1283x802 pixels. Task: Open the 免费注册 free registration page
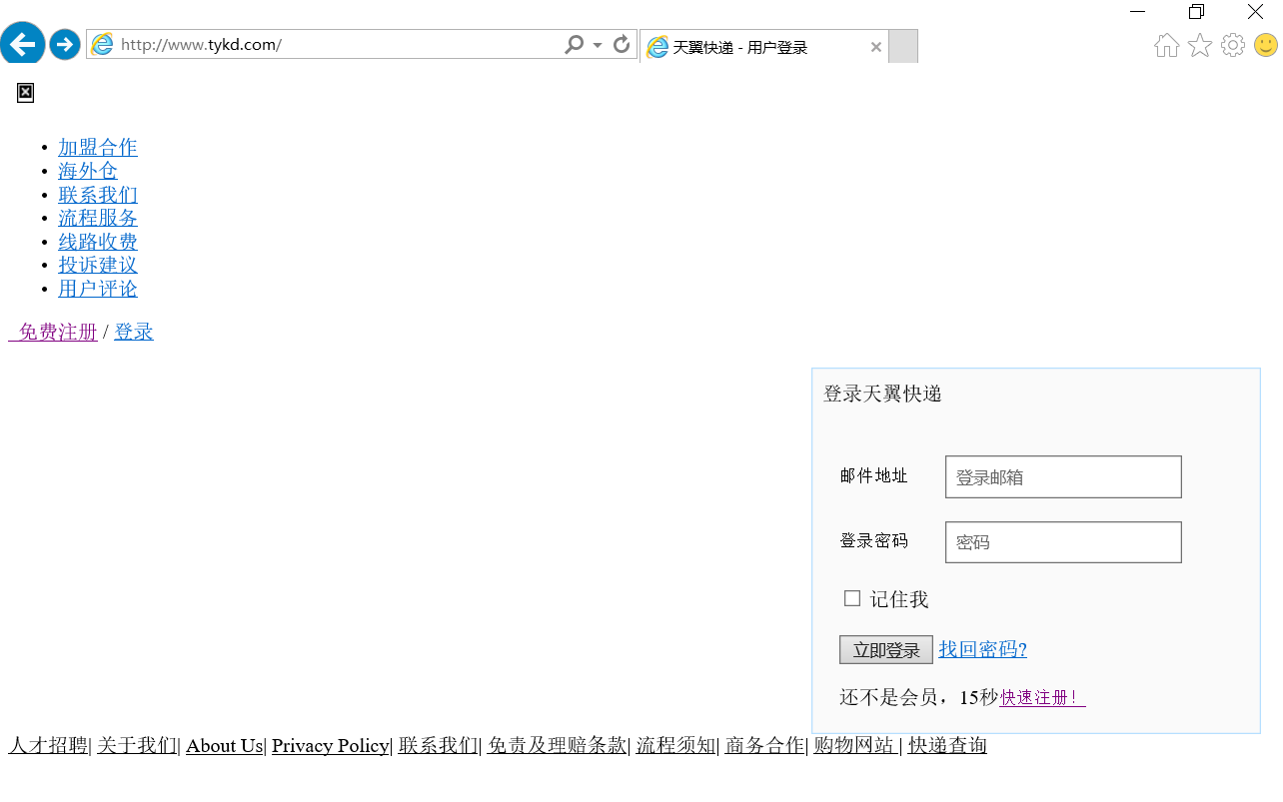[x=54, y=331]
